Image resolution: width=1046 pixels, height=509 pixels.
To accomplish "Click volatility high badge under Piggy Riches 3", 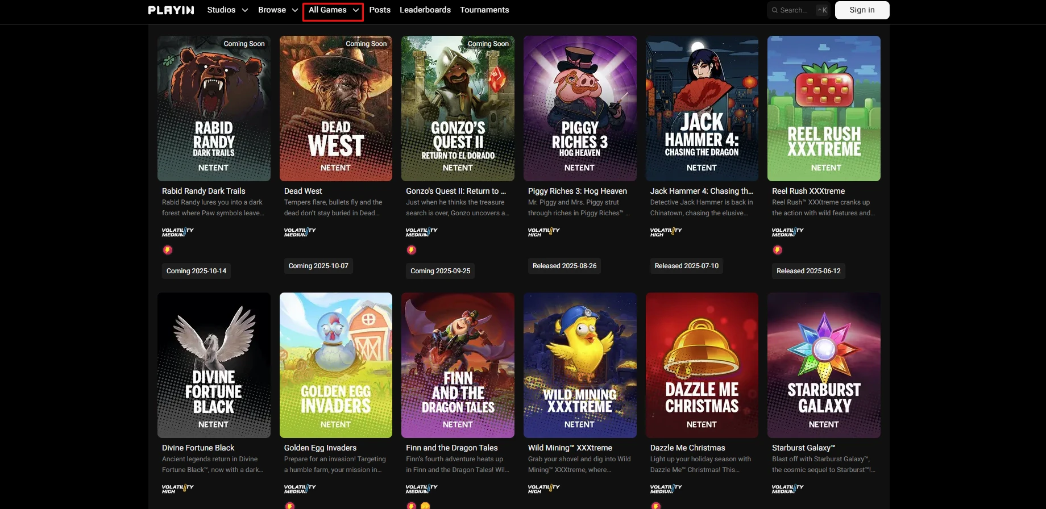I will 543,232.
